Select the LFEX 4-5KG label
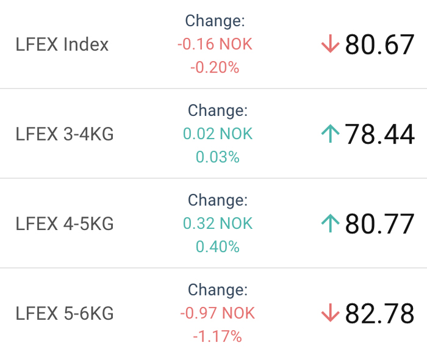The image size is (427, 357). 65,223
